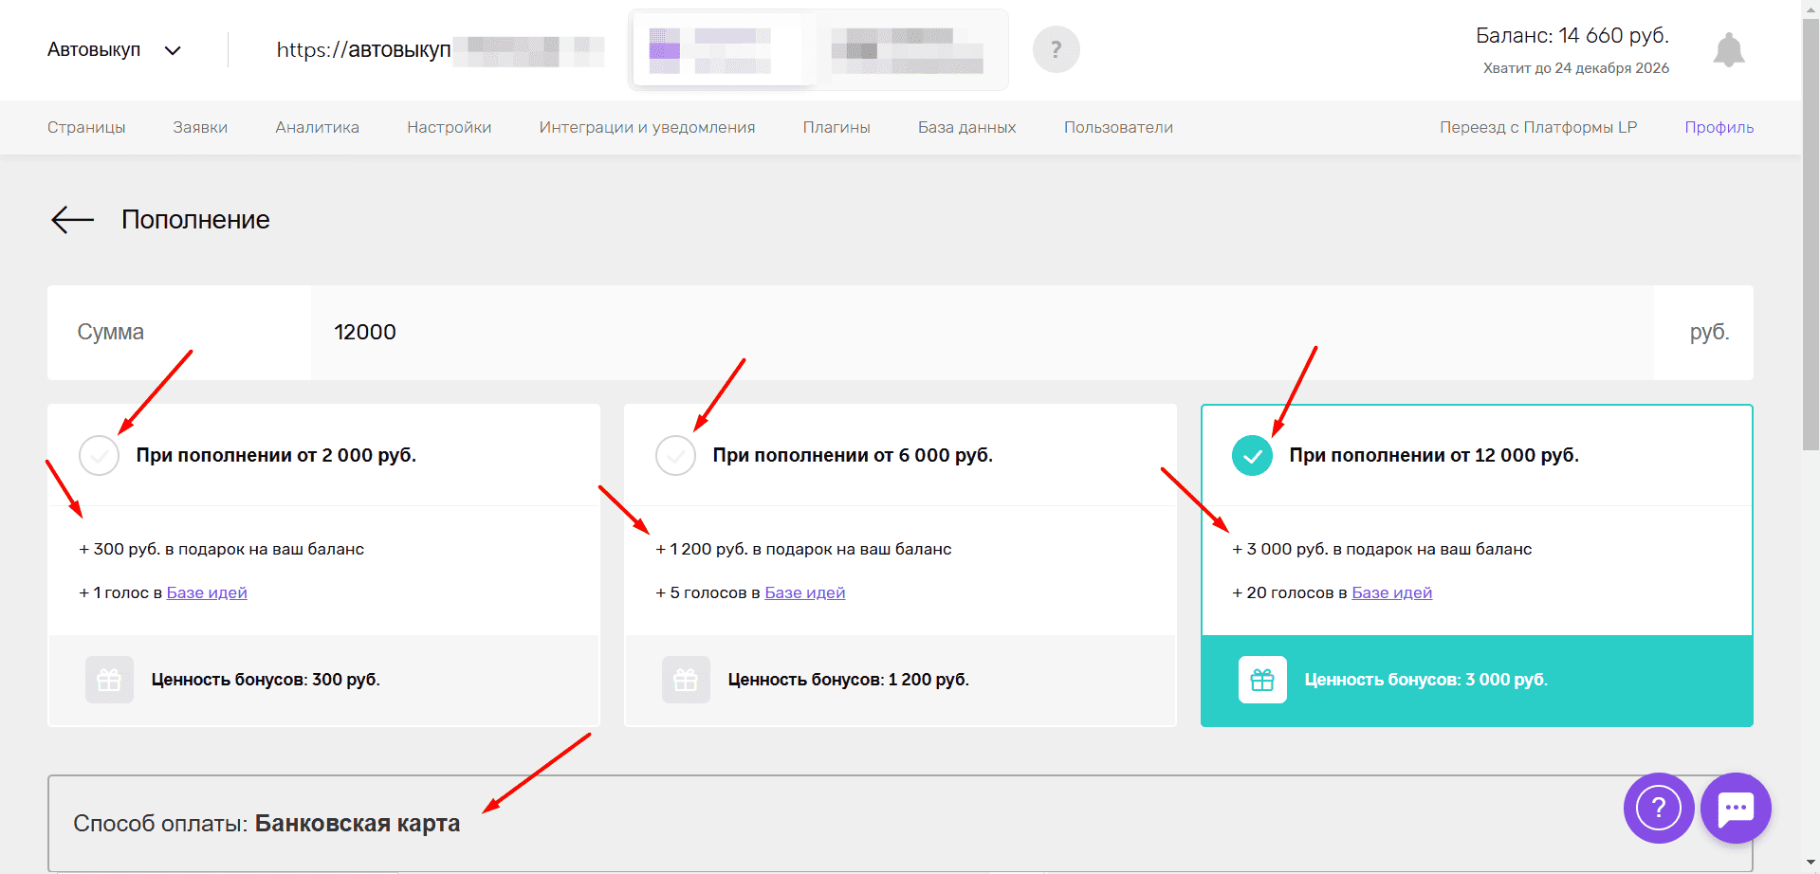Click the purple round help button
The image size is (1820, 874).
1659,809
